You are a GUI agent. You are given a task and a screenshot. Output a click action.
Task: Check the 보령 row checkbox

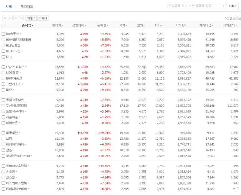click(x=3, y=139)
